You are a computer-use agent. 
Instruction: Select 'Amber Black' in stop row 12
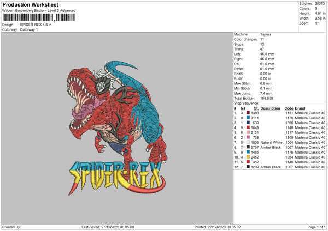coord(271,167)
